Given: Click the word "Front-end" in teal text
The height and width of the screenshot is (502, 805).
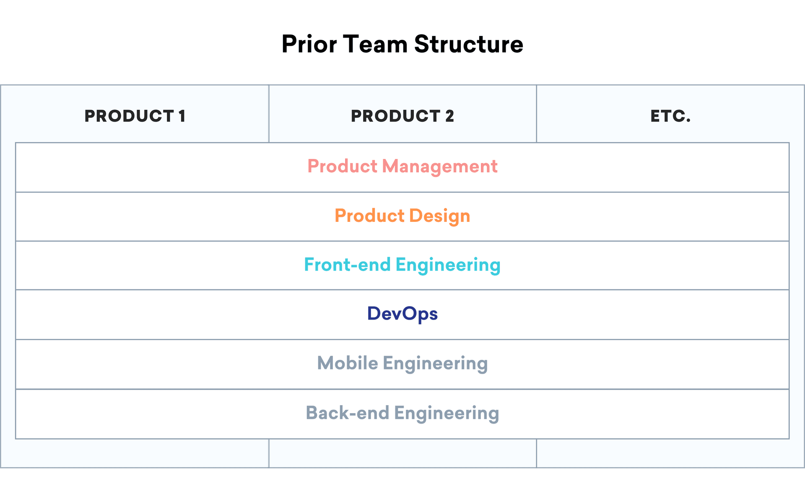Looking at the screenshot, I should point(347,265).
